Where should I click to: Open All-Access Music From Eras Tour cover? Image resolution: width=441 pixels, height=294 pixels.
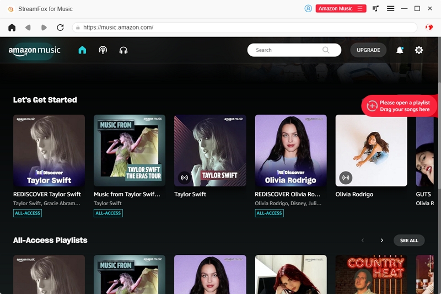click(130, 274)
